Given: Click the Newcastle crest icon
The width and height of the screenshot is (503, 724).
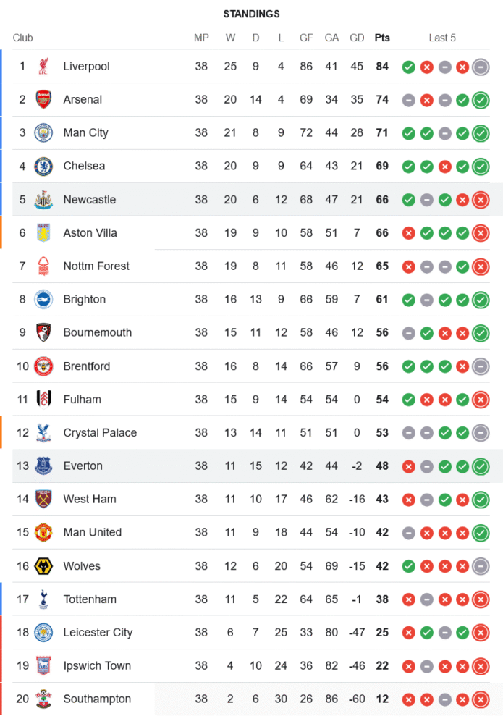Looking at the screenshot, I should [x=44, y=200].
